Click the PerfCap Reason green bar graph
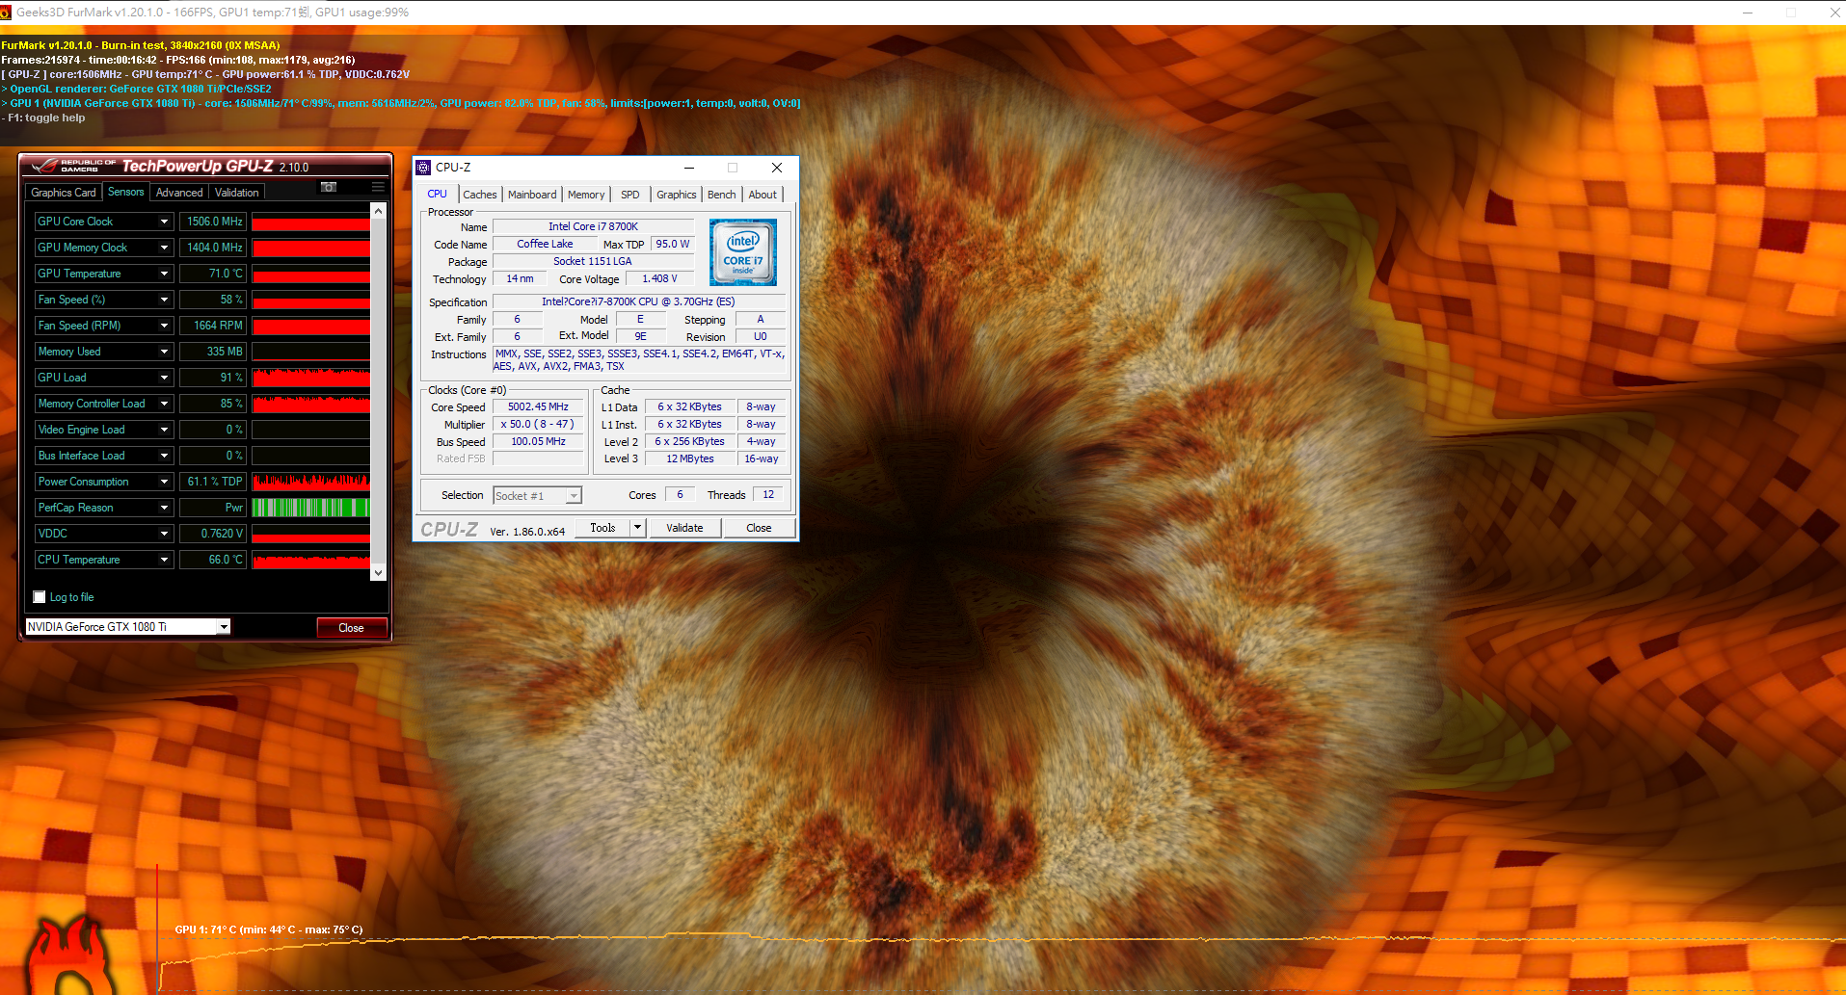This screenshot has width=1846, height=995. pos(310,508)
